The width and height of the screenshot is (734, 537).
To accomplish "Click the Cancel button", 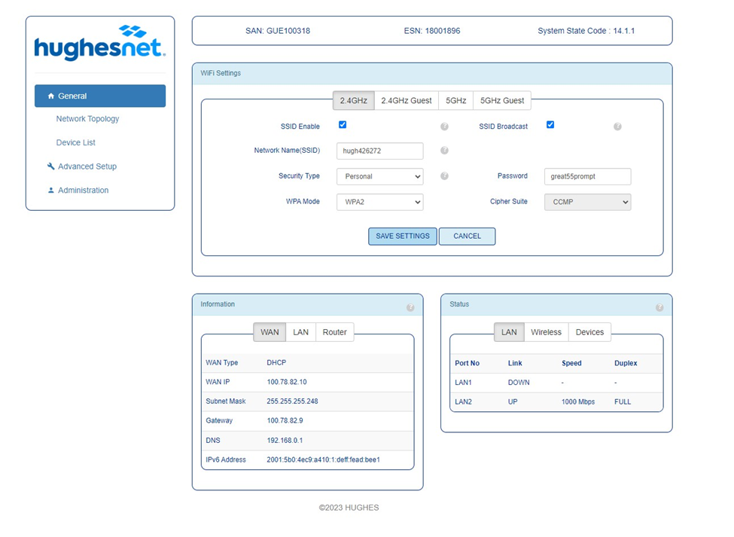I will (x=467, y=236).
